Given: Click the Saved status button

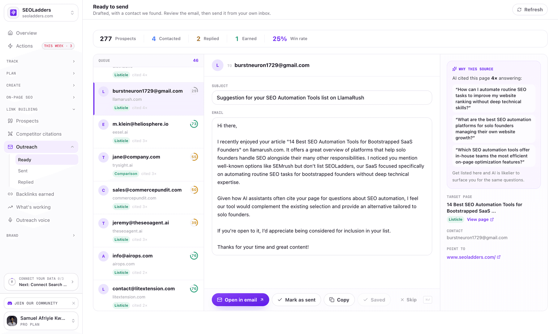Looking at the screenshot, I should [x=374, y=300].
